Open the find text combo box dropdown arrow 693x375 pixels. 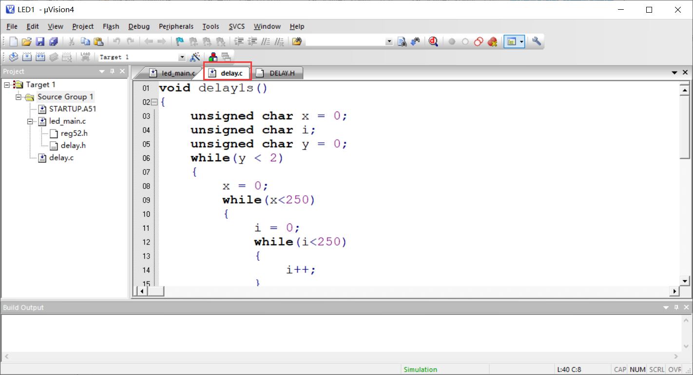point(389,42)
